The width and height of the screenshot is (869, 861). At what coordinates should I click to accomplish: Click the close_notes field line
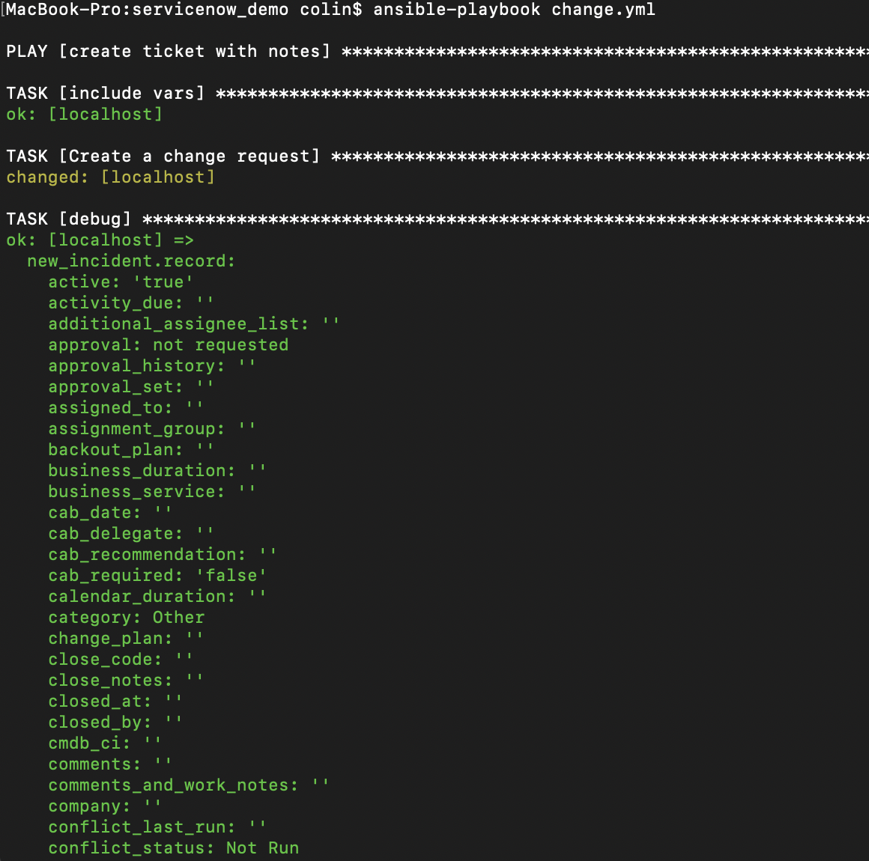click(x=110, y=681)
